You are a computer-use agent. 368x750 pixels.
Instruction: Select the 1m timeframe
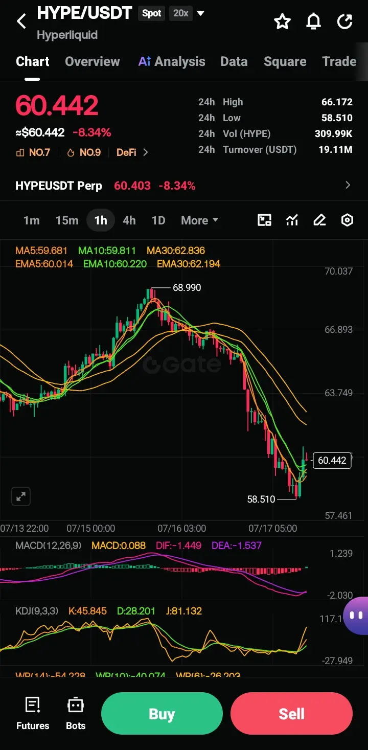(31, 220)
